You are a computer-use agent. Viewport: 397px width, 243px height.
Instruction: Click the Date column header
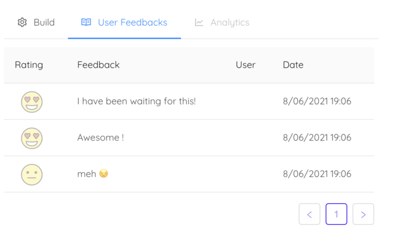[x=293, y=65]
